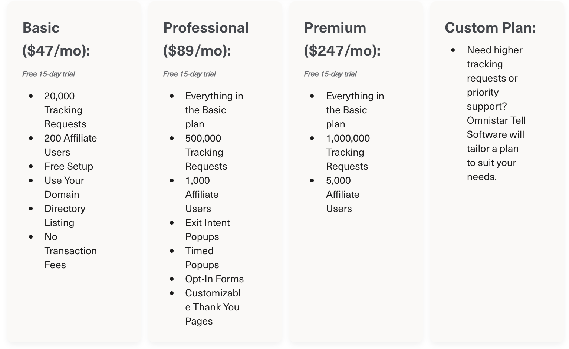Click the Basic ($47/mo) plan heading

[56, 39]
